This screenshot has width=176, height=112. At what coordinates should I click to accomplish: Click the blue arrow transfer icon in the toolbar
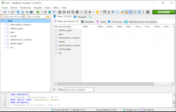point(54,12)
